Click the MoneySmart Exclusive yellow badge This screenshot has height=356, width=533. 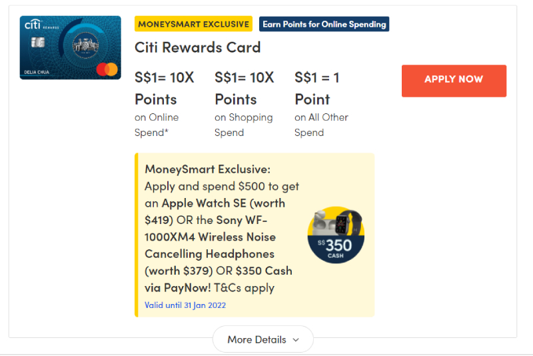[x=193, y=24]
